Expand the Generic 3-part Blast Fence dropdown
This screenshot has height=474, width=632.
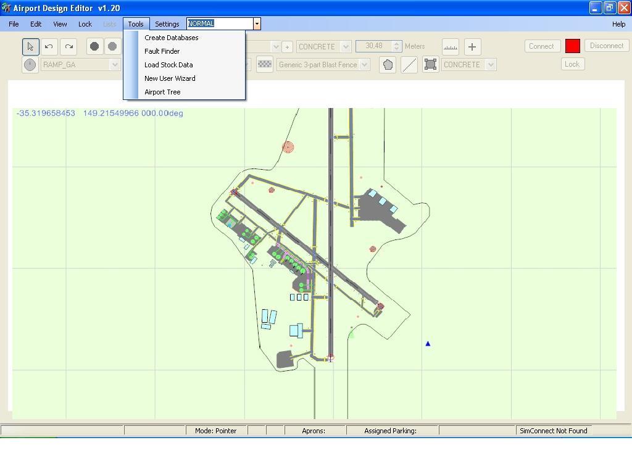coord(364,65)
